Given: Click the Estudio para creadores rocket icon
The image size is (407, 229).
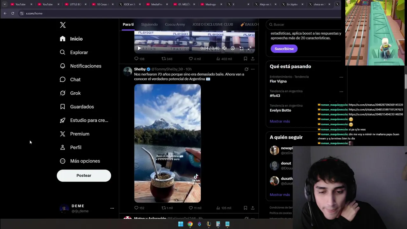Looking at the screenshot, I should [63, 120].
